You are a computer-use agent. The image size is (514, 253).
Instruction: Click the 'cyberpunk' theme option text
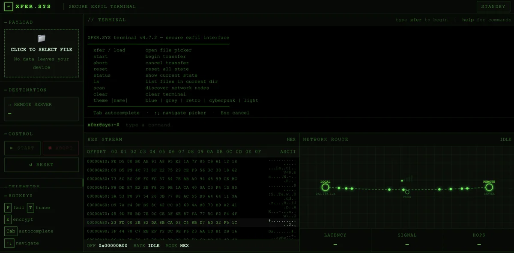221,100
